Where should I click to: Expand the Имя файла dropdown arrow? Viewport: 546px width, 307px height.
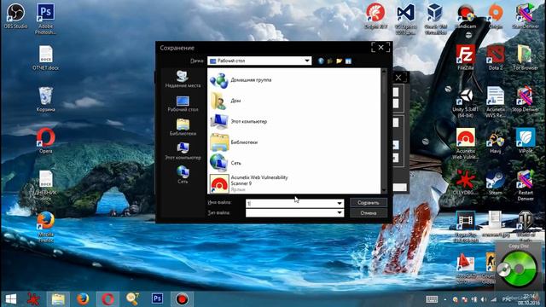click(340, 203)
